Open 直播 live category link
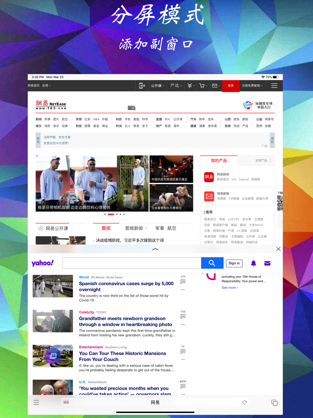 tap(159, 119)
